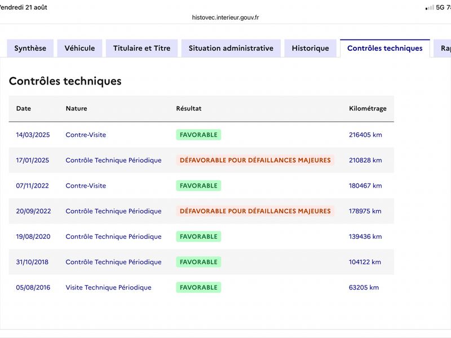Click the 14/03/2025 Contre-Visite row date
The width and height of the screenshot is (451, 338).
33,135
